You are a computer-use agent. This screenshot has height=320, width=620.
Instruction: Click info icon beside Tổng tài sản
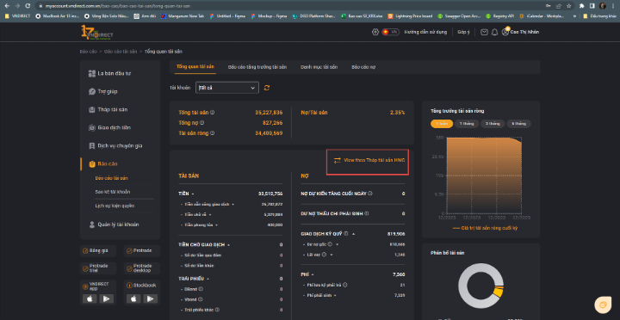click(213, 113)
